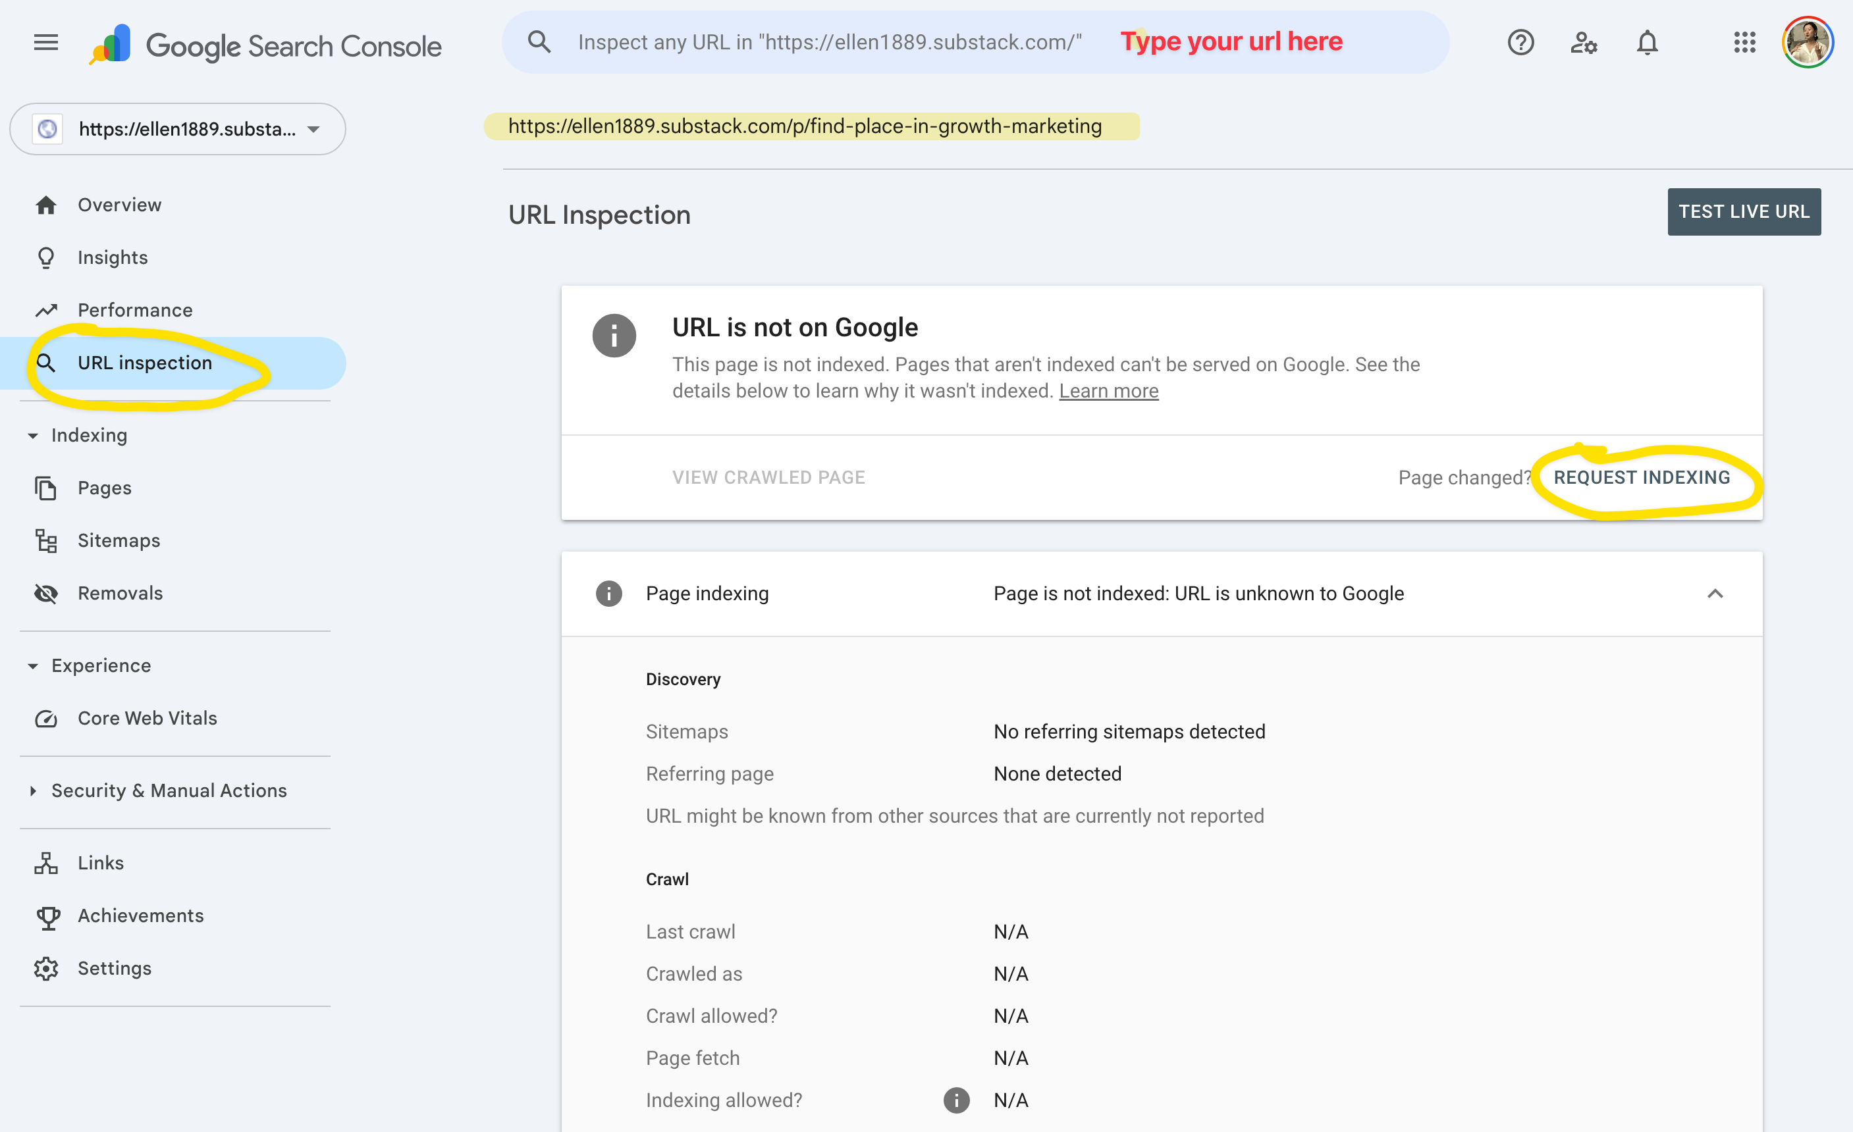Click the TEST LIVE URL button

point(1743,212)
